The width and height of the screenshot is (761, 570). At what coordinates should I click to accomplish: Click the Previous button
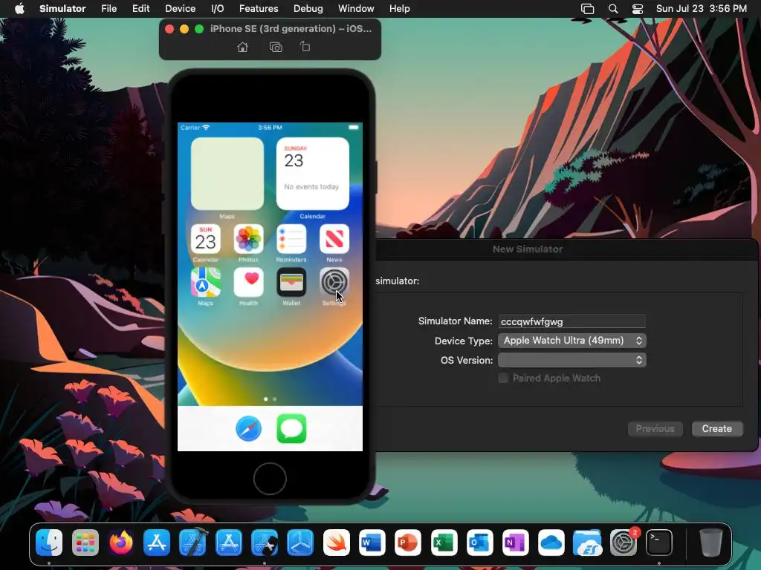655,428
